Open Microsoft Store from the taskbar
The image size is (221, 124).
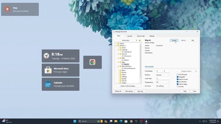tap(126, 121)
